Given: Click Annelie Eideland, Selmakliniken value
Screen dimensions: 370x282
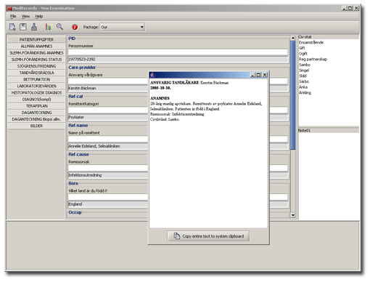Looking at the screenshot, I should coord(108,146).
